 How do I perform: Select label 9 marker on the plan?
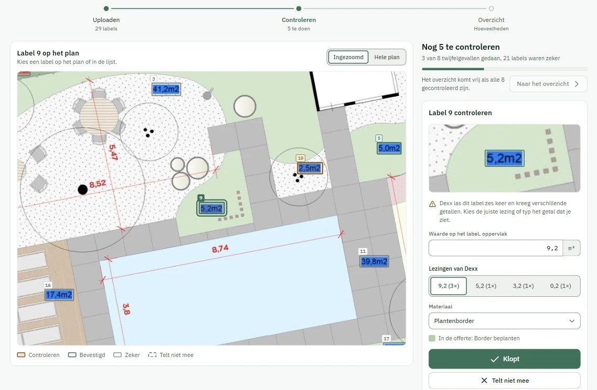coord(212,208)
